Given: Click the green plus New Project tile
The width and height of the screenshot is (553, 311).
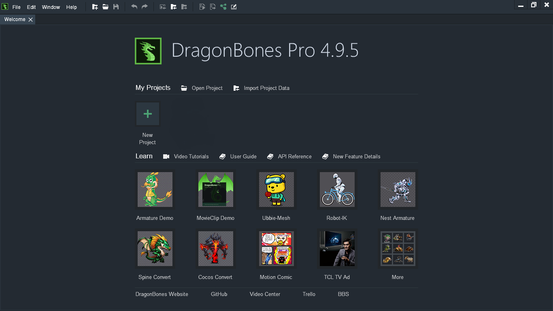Looking at the screenshot, I should [148, 114].
